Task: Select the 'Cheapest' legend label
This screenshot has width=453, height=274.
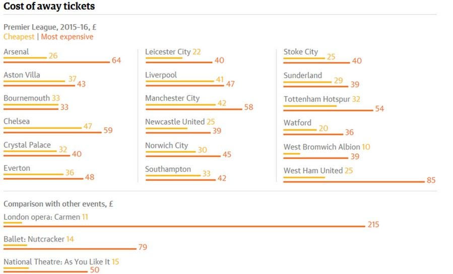Action: (x=19, y=37)
